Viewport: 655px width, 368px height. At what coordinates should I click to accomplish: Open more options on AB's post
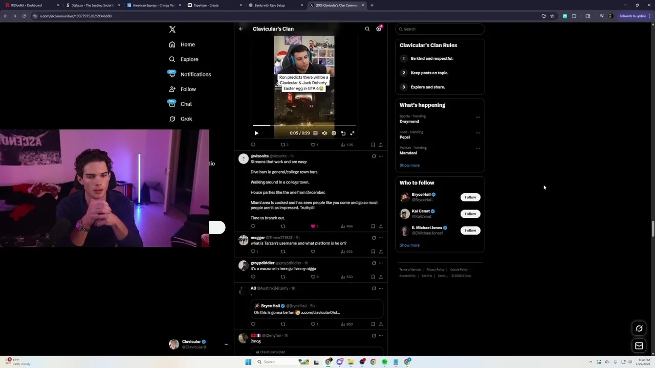pos(380,288)
